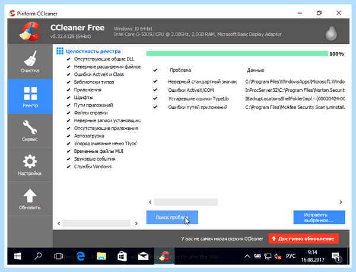Click left panel scrollbar right arrow
356x272 pixels.
136,223
